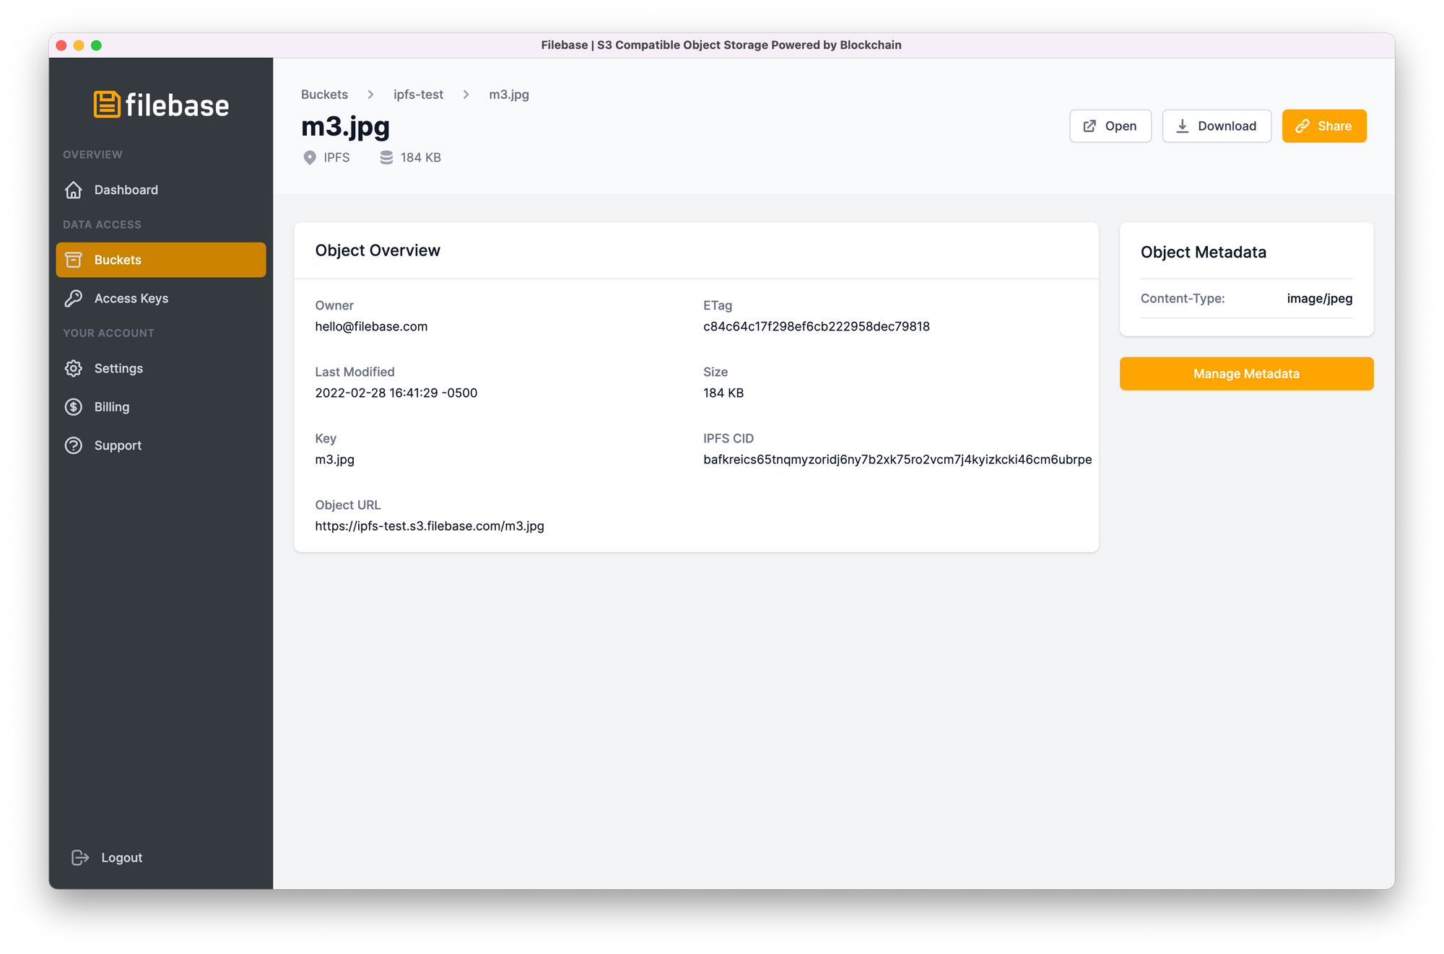Click the Object URL input field
The height and width of the screenshot is (954, 1444).
point(430,525)
